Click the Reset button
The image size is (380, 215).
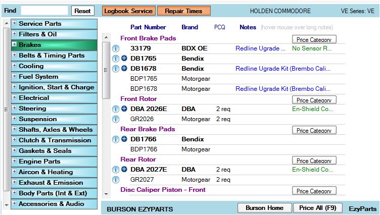[x=83, y=11]
